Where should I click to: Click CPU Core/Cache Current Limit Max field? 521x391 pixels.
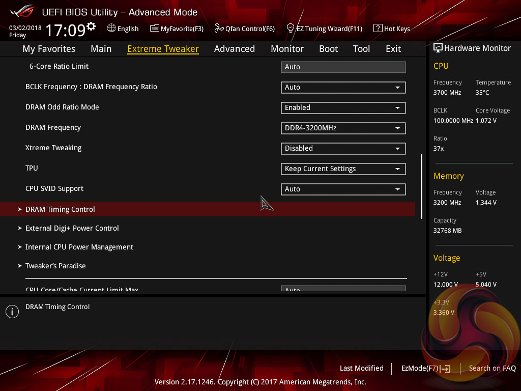coord(343,288)
